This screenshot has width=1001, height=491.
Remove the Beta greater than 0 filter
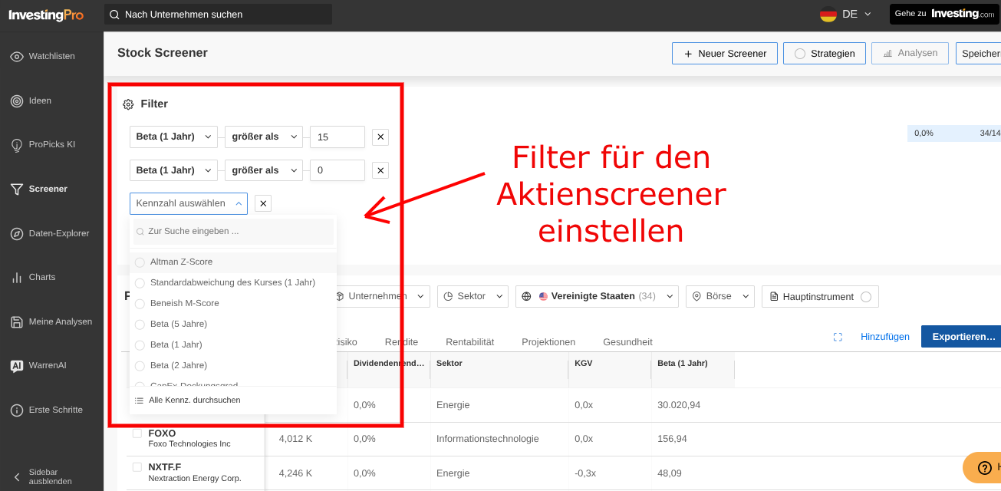pyautogui.click(x=380, y=170)
